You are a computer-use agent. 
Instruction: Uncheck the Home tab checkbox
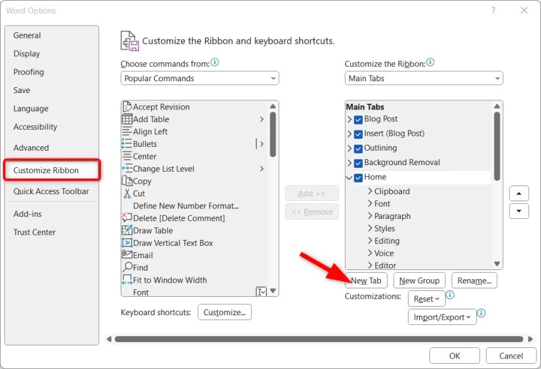(359, 177)
